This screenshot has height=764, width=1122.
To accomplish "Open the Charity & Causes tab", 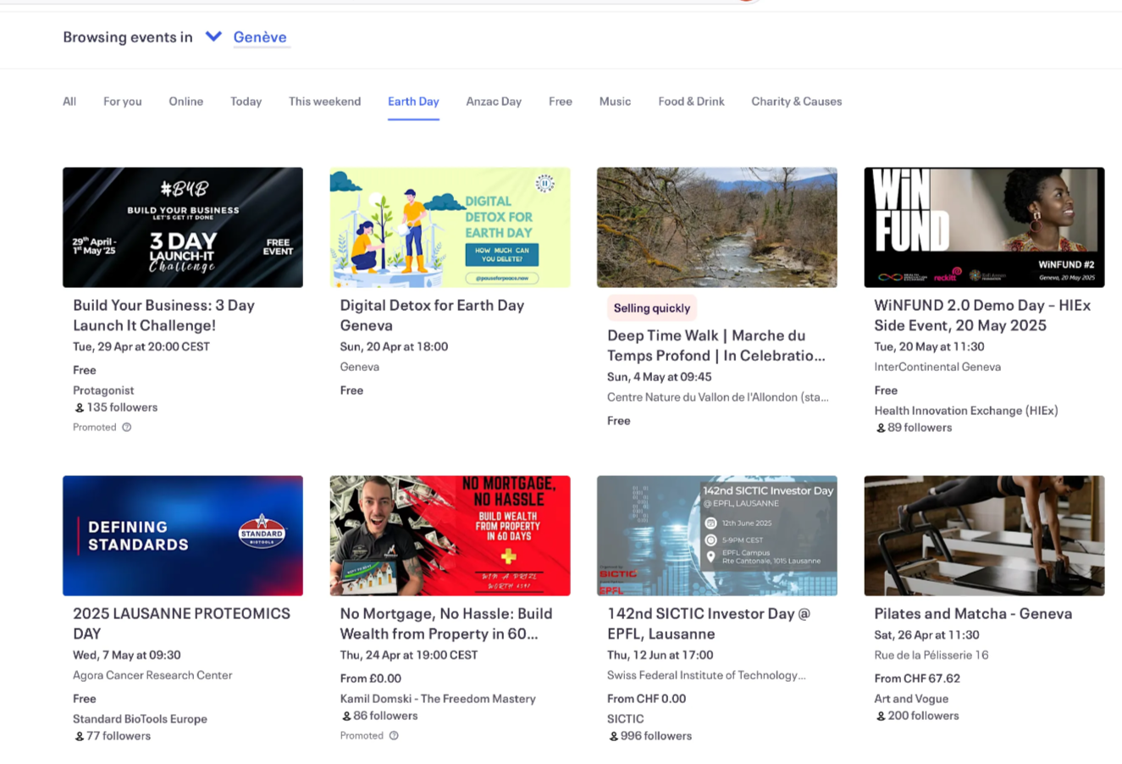I will click(796, 102).
